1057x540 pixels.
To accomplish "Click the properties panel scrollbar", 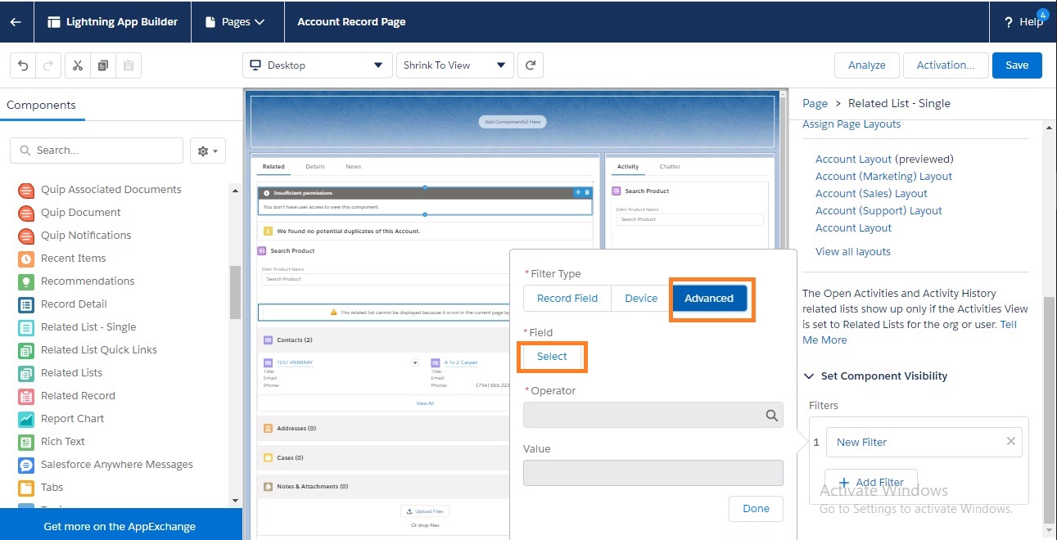I will coord(1047,410).
